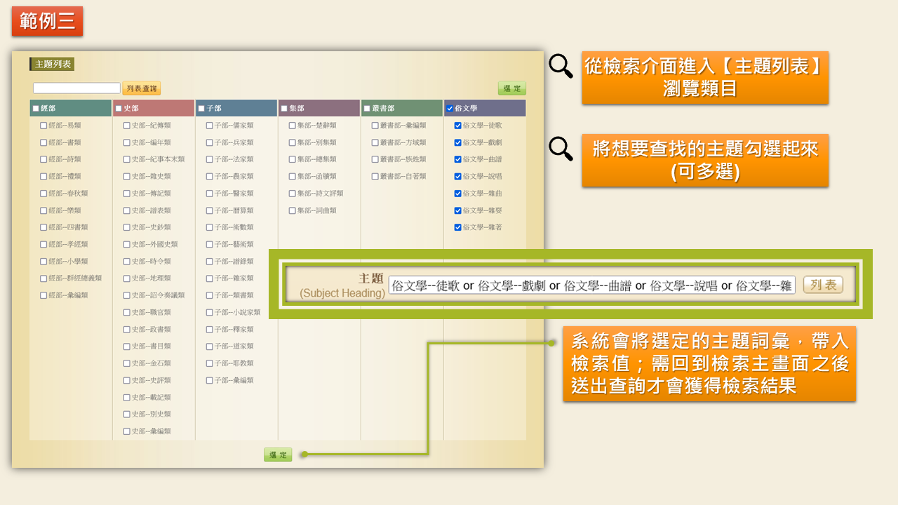
Task: Click the magnifier icon beside 將想要查找的主題勾選起來
Action: click(561, 149)
